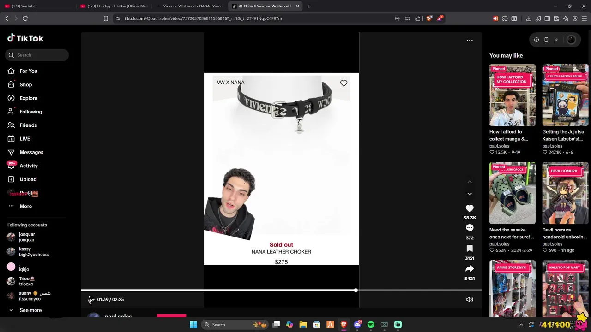Open Spotify from taskbar
The height and width of the screenshot is (332, 591).
[371, 325]
